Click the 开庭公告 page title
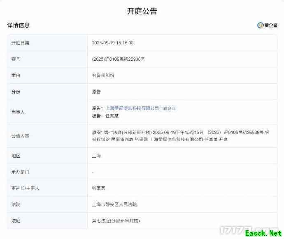The height and width of the screenshot is (239, 284). 142,11
